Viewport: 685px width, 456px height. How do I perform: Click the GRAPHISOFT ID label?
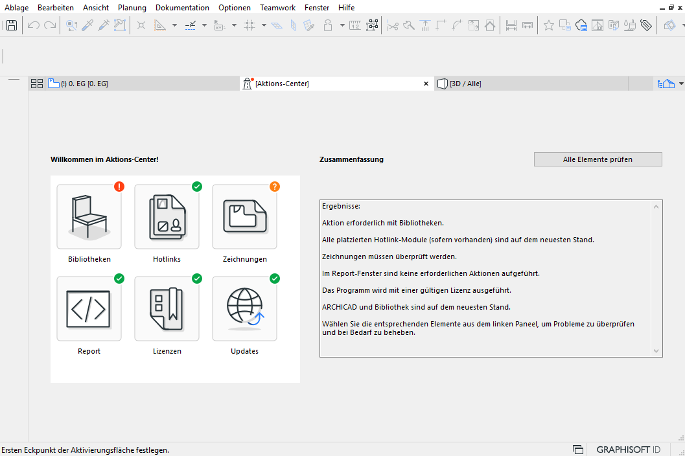pos(628,450)
